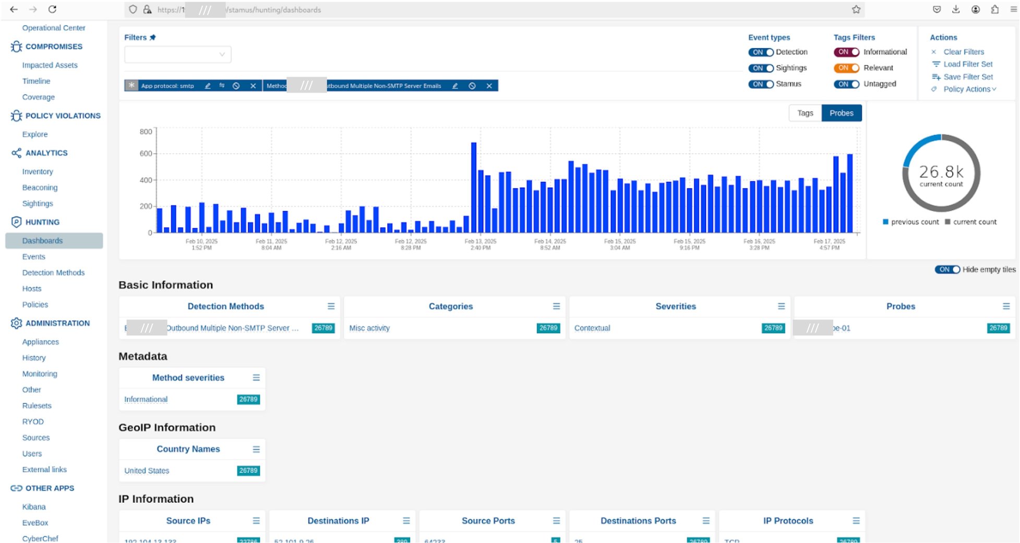This screenshot has width=1020, height=543.
Task: Click Save Filter Set
Action: coord(967,77)
